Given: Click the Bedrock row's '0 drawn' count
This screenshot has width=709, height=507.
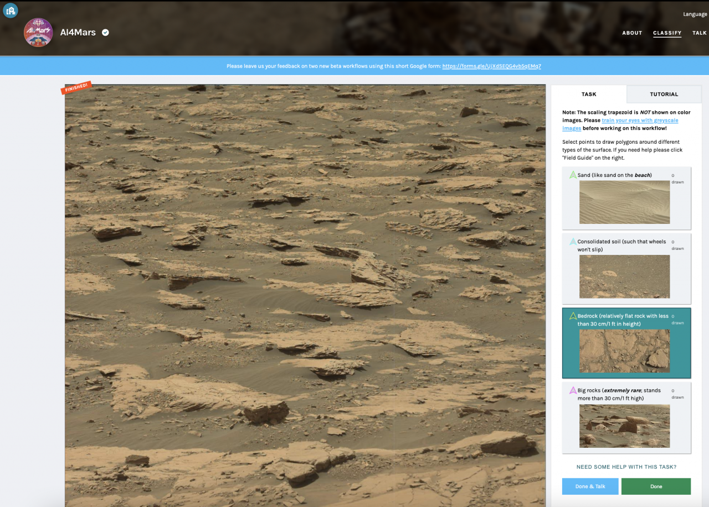Looking at the screenshot, I should [677, 320].
